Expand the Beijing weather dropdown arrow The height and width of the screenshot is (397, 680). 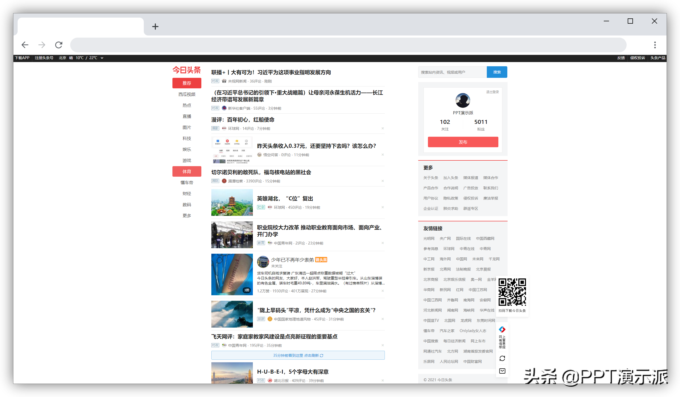pos(102,58)
